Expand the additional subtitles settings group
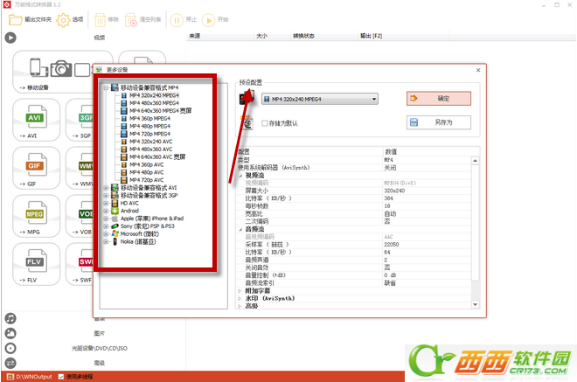The height and width of the screenshot is (382, 577). click(240, 291)
